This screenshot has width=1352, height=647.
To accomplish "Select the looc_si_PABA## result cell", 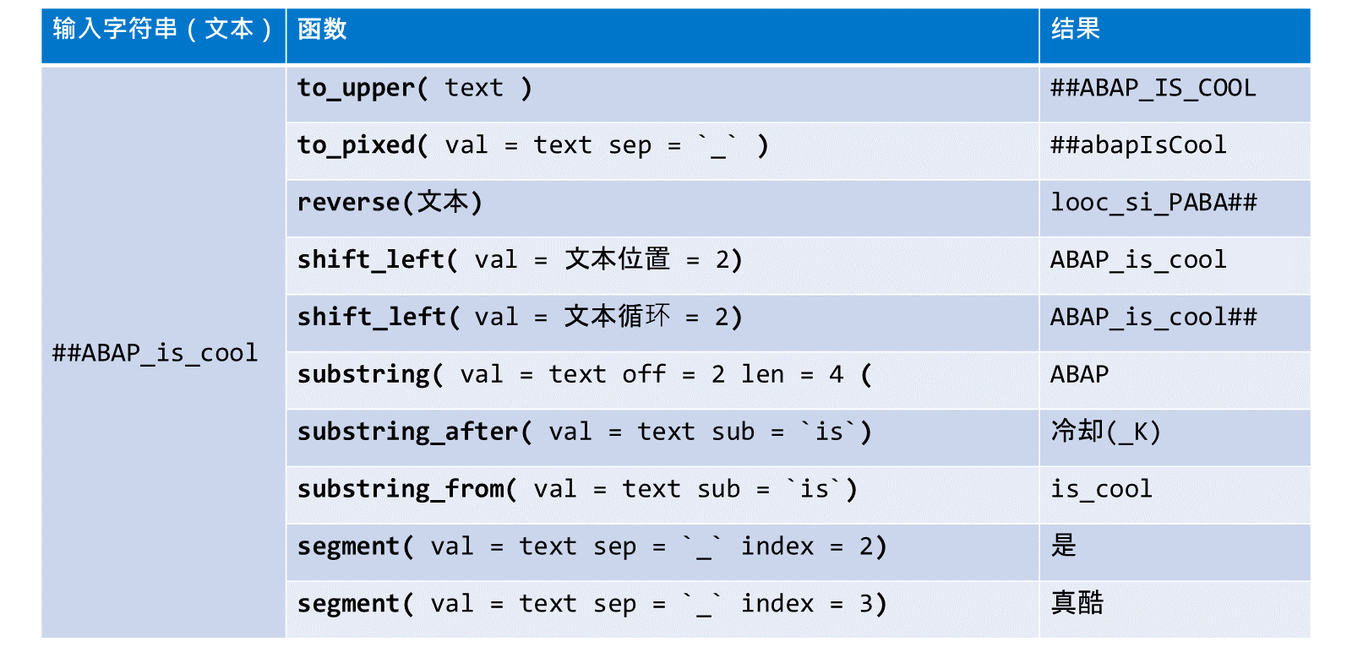I will point(1175,209).
